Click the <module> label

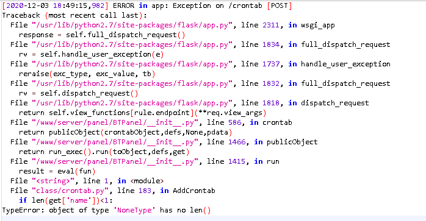click(147, 181)
